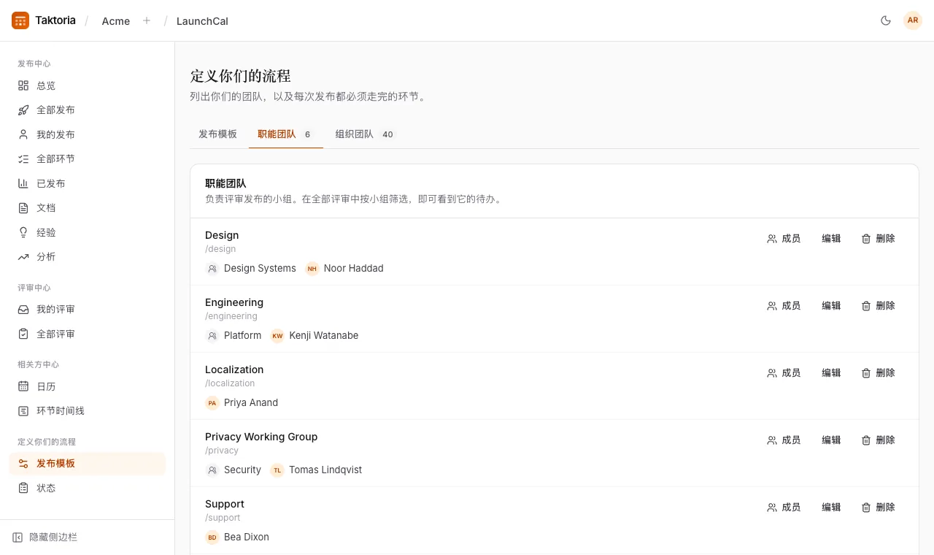Delete the Support team
Screen dimensions: 934x555
point(878,508)
